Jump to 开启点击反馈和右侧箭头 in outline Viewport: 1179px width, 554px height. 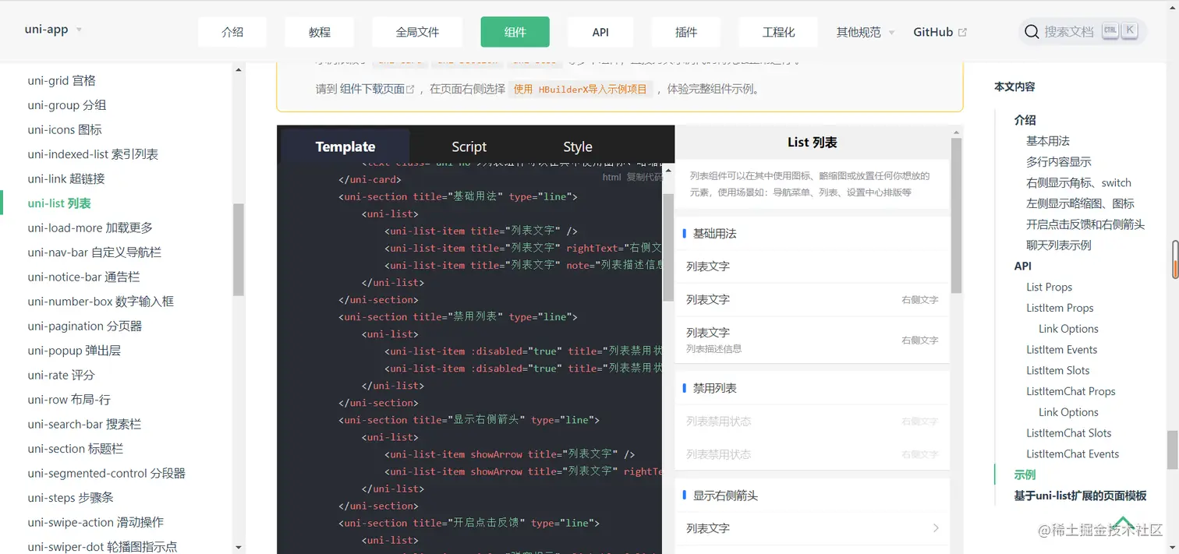click(1085, 224)
